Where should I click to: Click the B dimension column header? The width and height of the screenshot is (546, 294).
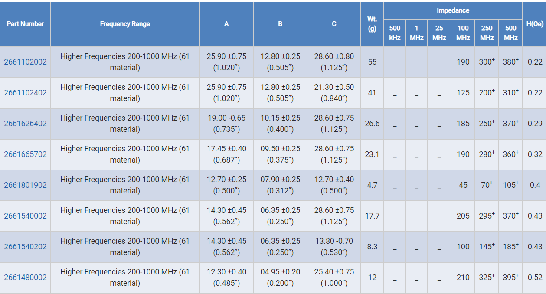280,24
